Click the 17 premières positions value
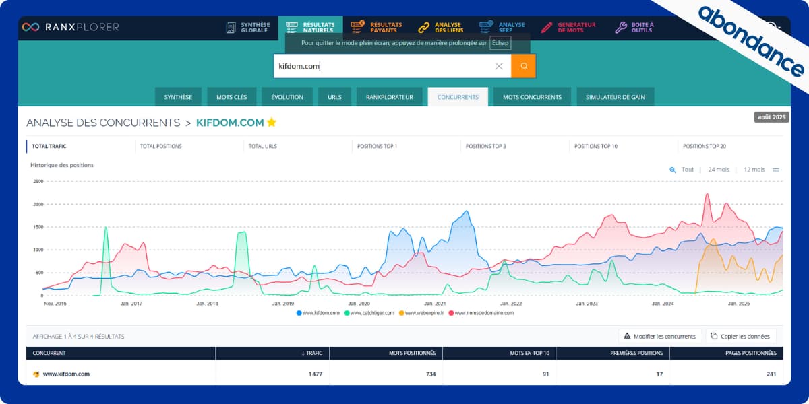This screenshot has width=809, height=404. coord(659,374)
